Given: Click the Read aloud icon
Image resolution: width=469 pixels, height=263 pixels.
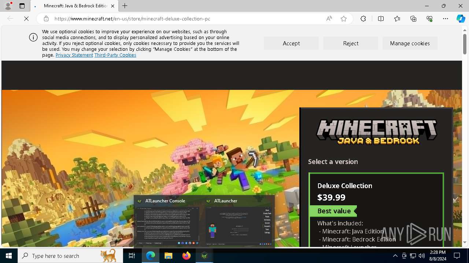Looking at the screenshot, I should pos(329,19).
